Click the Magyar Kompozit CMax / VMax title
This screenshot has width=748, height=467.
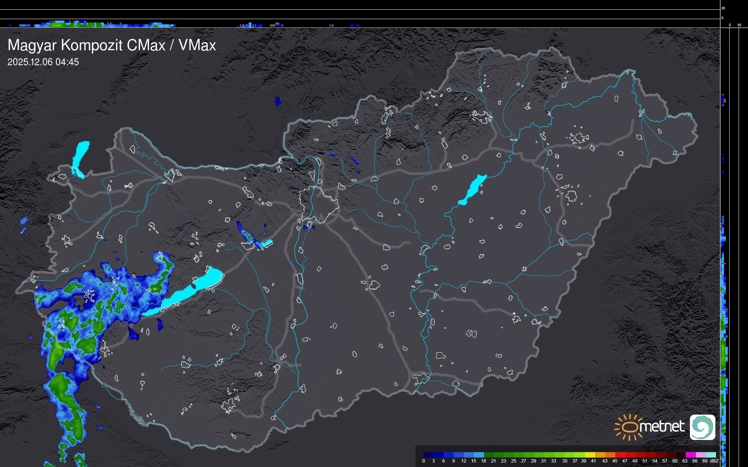coord(112,45)
